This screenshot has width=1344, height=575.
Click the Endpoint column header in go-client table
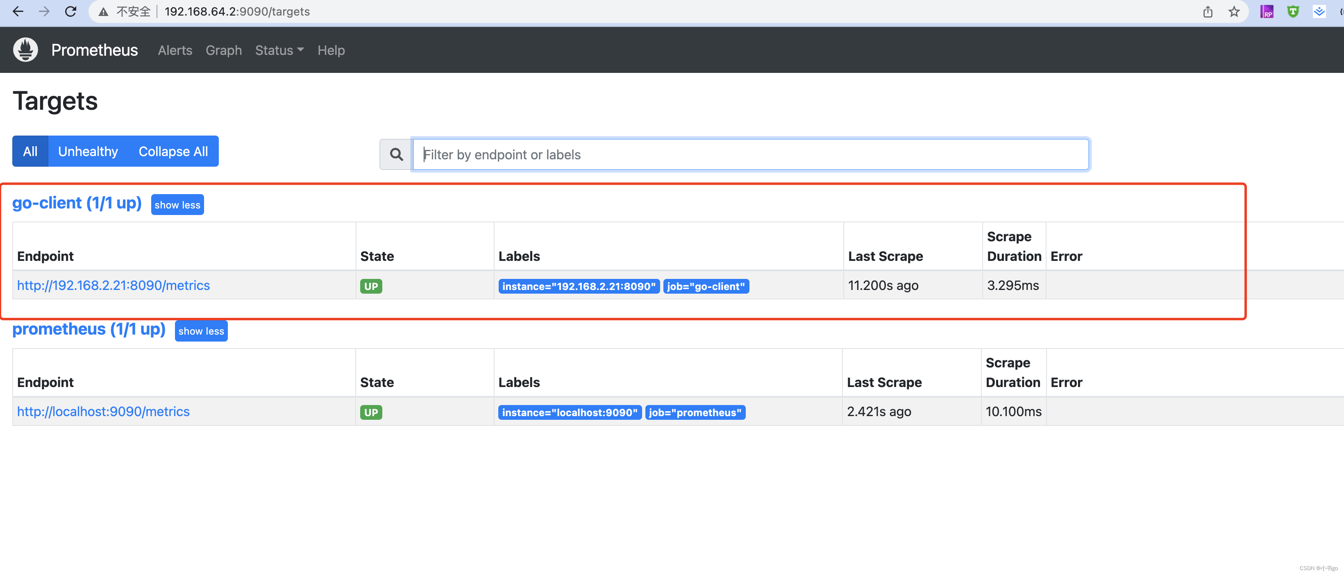(x=45, y=256)
